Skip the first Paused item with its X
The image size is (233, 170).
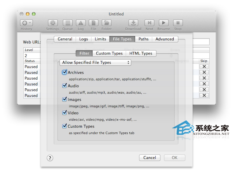204,67
